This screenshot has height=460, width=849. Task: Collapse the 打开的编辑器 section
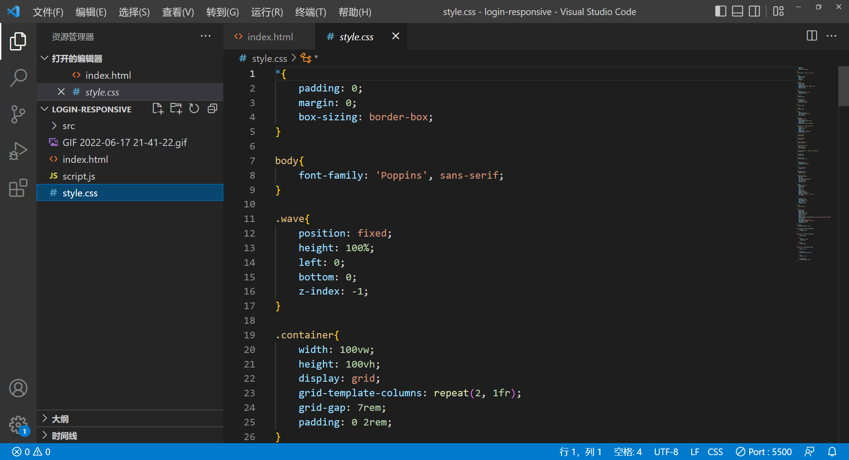coord(44,58)
